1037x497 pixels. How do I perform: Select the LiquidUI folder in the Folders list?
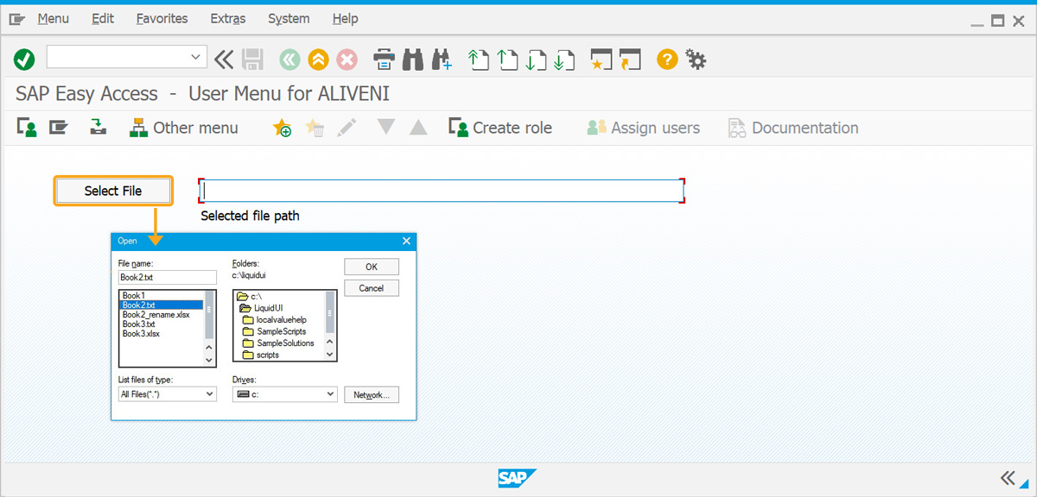tap(261, 308)
